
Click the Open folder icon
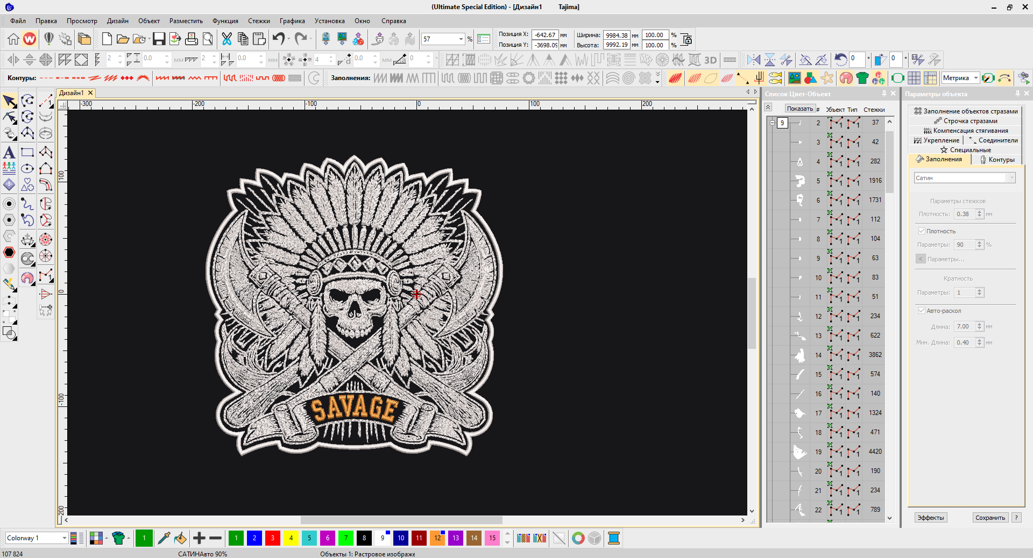pyautogui.click(x=123, y=39)
